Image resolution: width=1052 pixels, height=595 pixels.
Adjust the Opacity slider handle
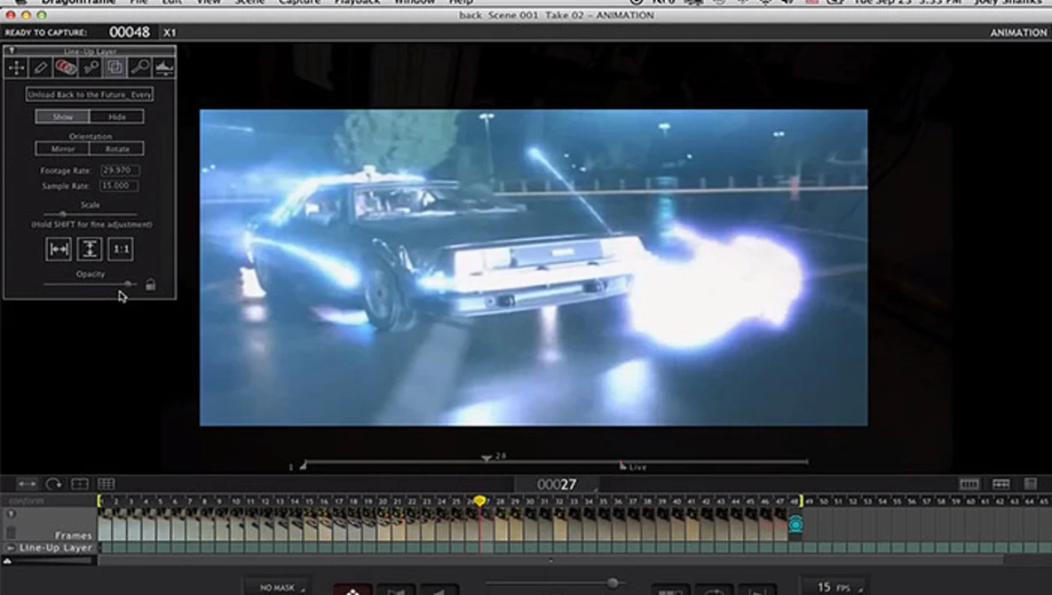(128, 284)
